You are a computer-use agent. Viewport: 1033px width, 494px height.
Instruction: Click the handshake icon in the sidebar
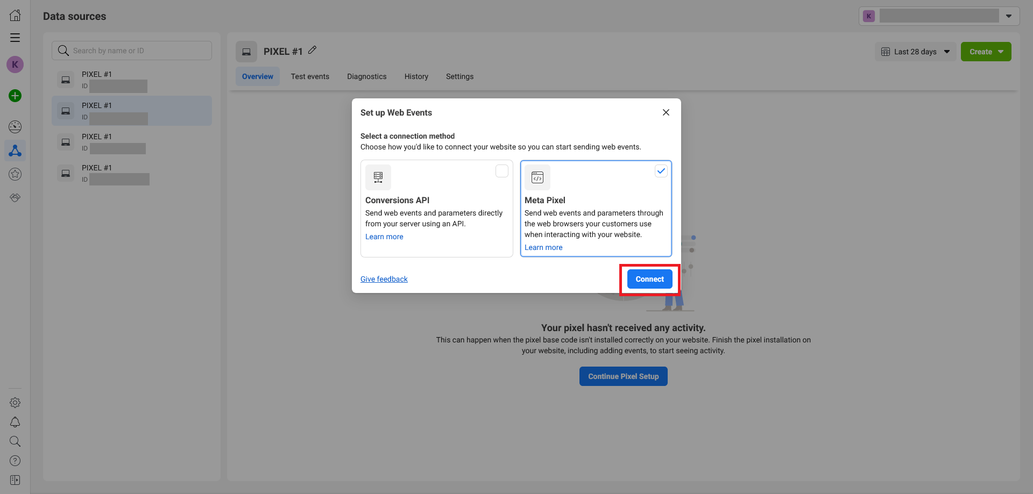tap(15, 197)
